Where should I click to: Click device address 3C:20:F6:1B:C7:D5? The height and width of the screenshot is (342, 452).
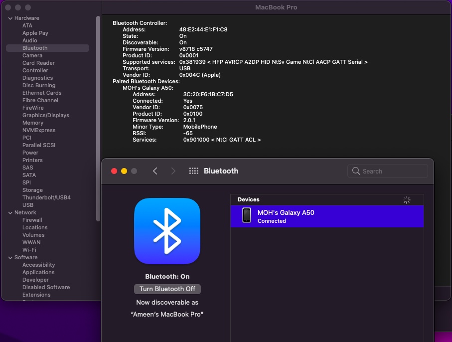[x=208, y=95]
